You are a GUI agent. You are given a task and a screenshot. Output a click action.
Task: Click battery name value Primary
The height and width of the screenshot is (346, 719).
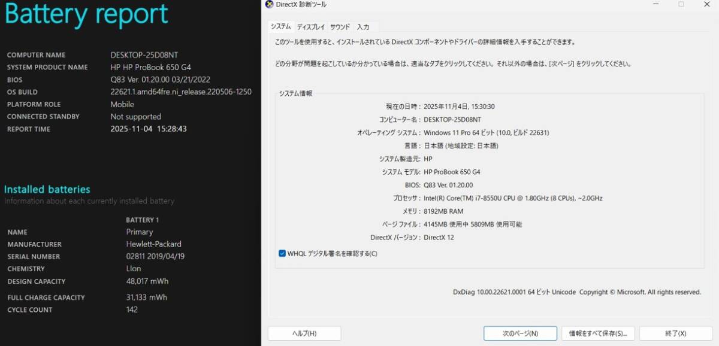pos(140,232)
